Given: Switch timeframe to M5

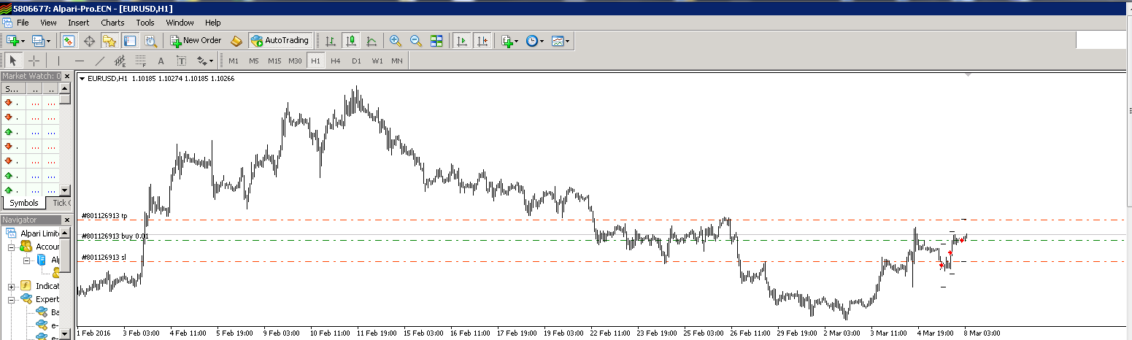Looking at the screenshot, I should (254, 61).
